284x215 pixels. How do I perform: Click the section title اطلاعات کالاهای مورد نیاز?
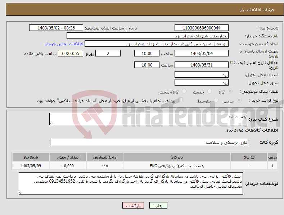pyautogui.click(x=252, y=130)
